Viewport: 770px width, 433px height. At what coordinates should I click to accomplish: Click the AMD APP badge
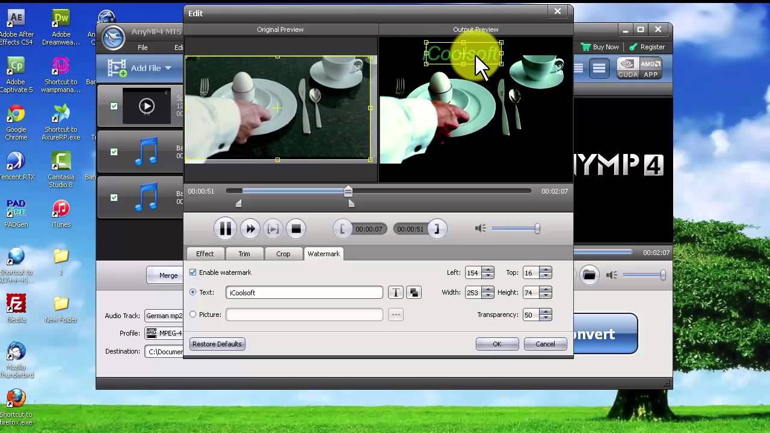coord(650,68)
